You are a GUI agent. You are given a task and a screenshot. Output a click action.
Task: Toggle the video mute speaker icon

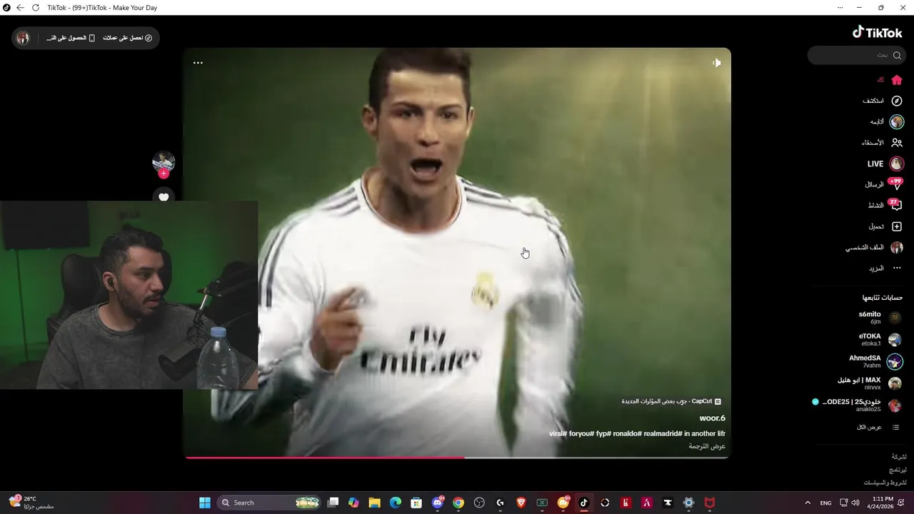(x=716, y=63)
